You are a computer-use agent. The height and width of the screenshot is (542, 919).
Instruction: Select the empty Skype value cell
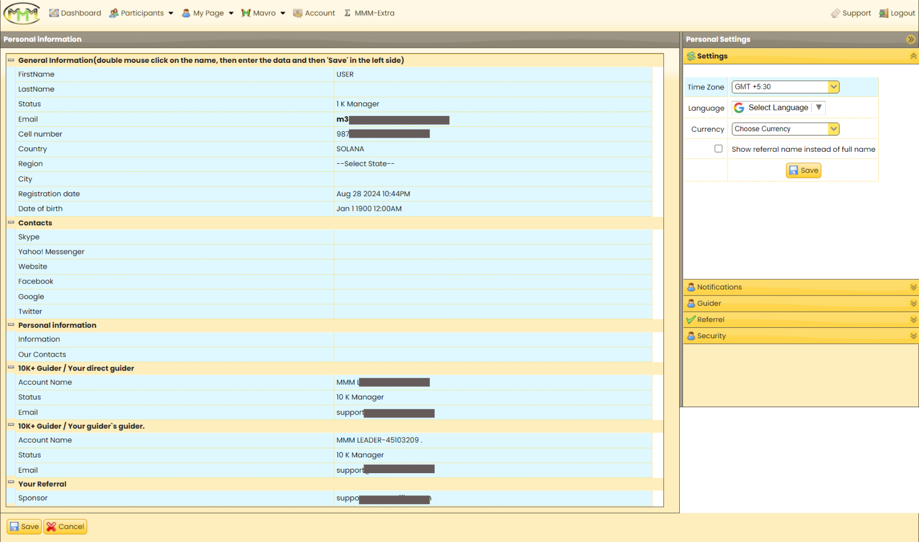pos(493,237)
